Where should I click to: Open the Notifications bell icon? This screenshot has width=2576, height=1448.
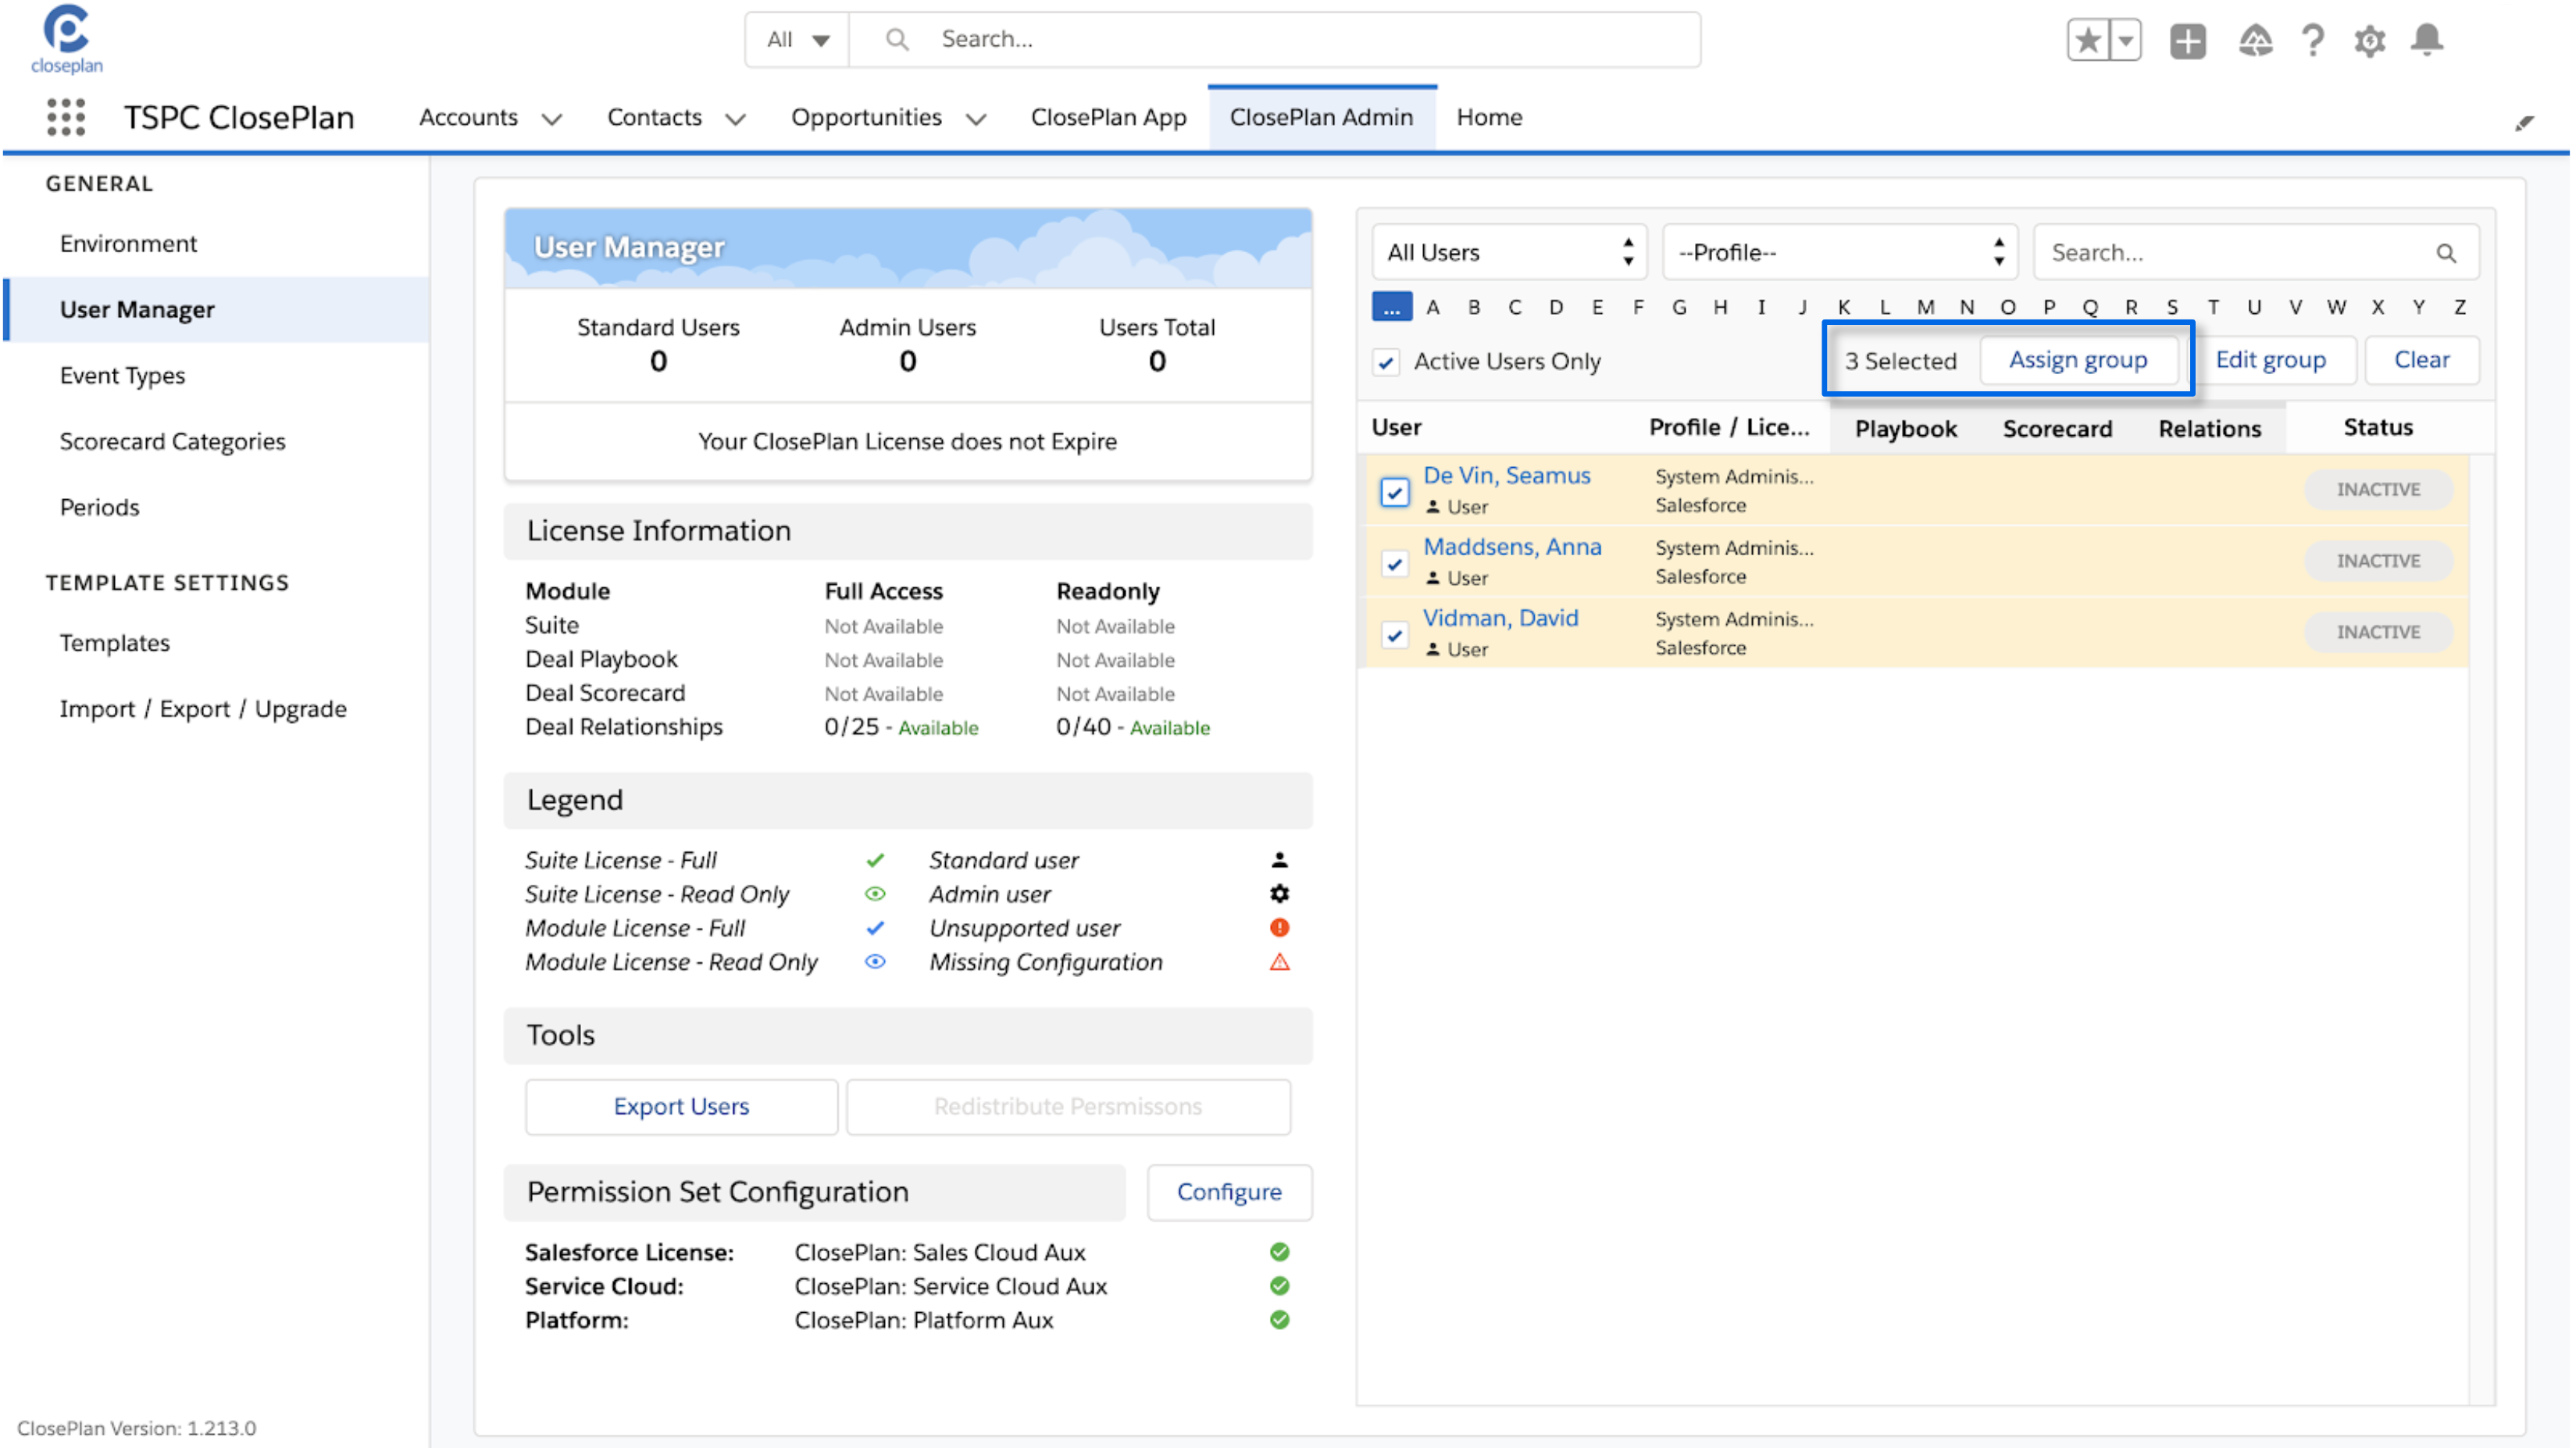pos(2427,40)
